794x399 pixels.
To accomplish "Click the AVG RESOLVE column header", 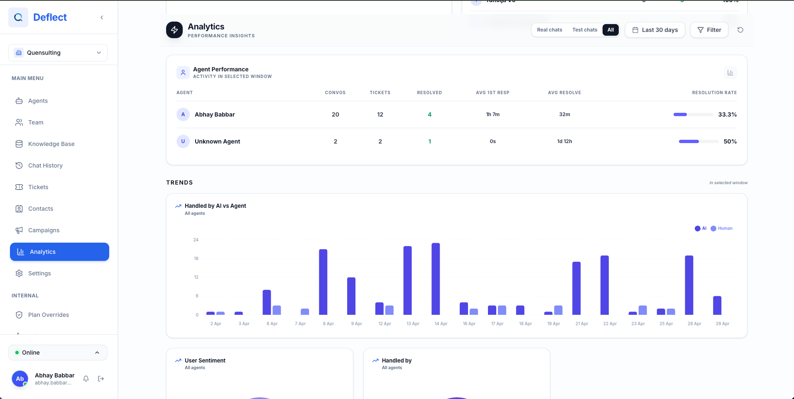I will (564, 92).
